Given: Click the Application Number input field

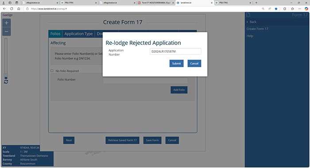Looking at the screenshot, I should [x=175, y=51].
